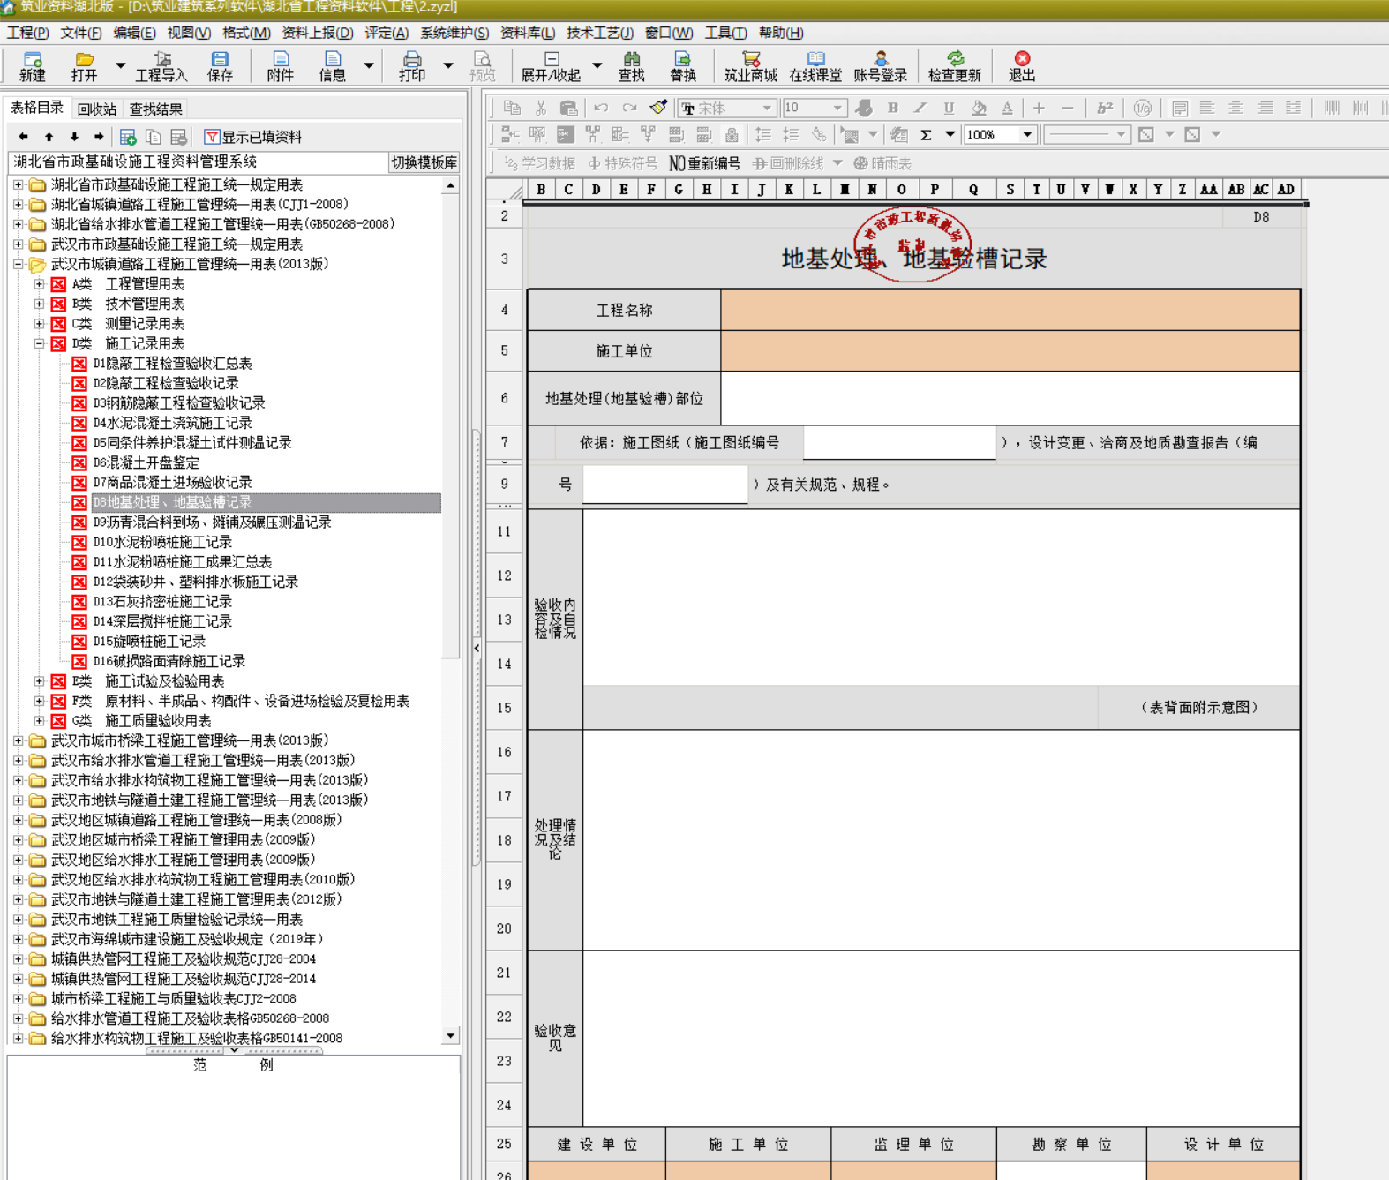Click the 替换 replace icon
Image resolution: width=1389 pixels, height=1180 pixels.
682,66
